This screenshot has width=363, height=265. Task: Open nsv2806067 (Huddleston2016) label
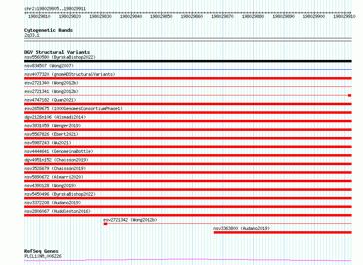(x=58, y=211)
